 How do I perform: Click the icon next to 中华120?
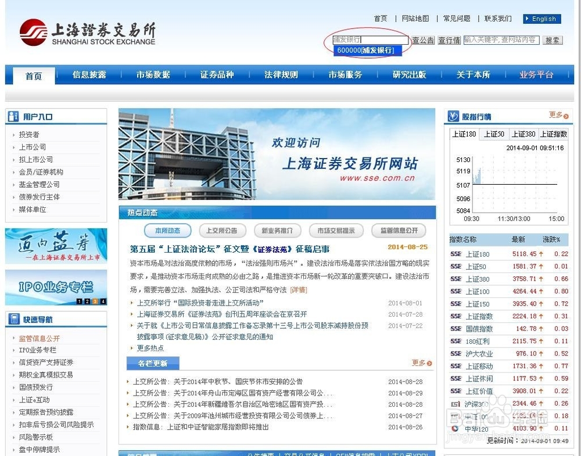[x=455, y=429]
